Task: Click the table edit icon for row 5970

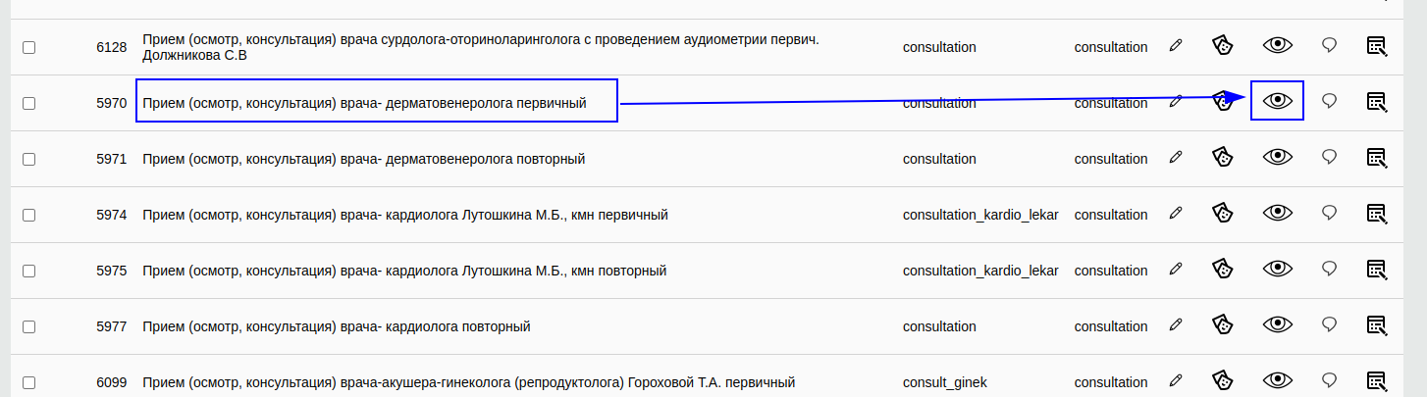Action: pyautogui.click(x=1377, y=102)
